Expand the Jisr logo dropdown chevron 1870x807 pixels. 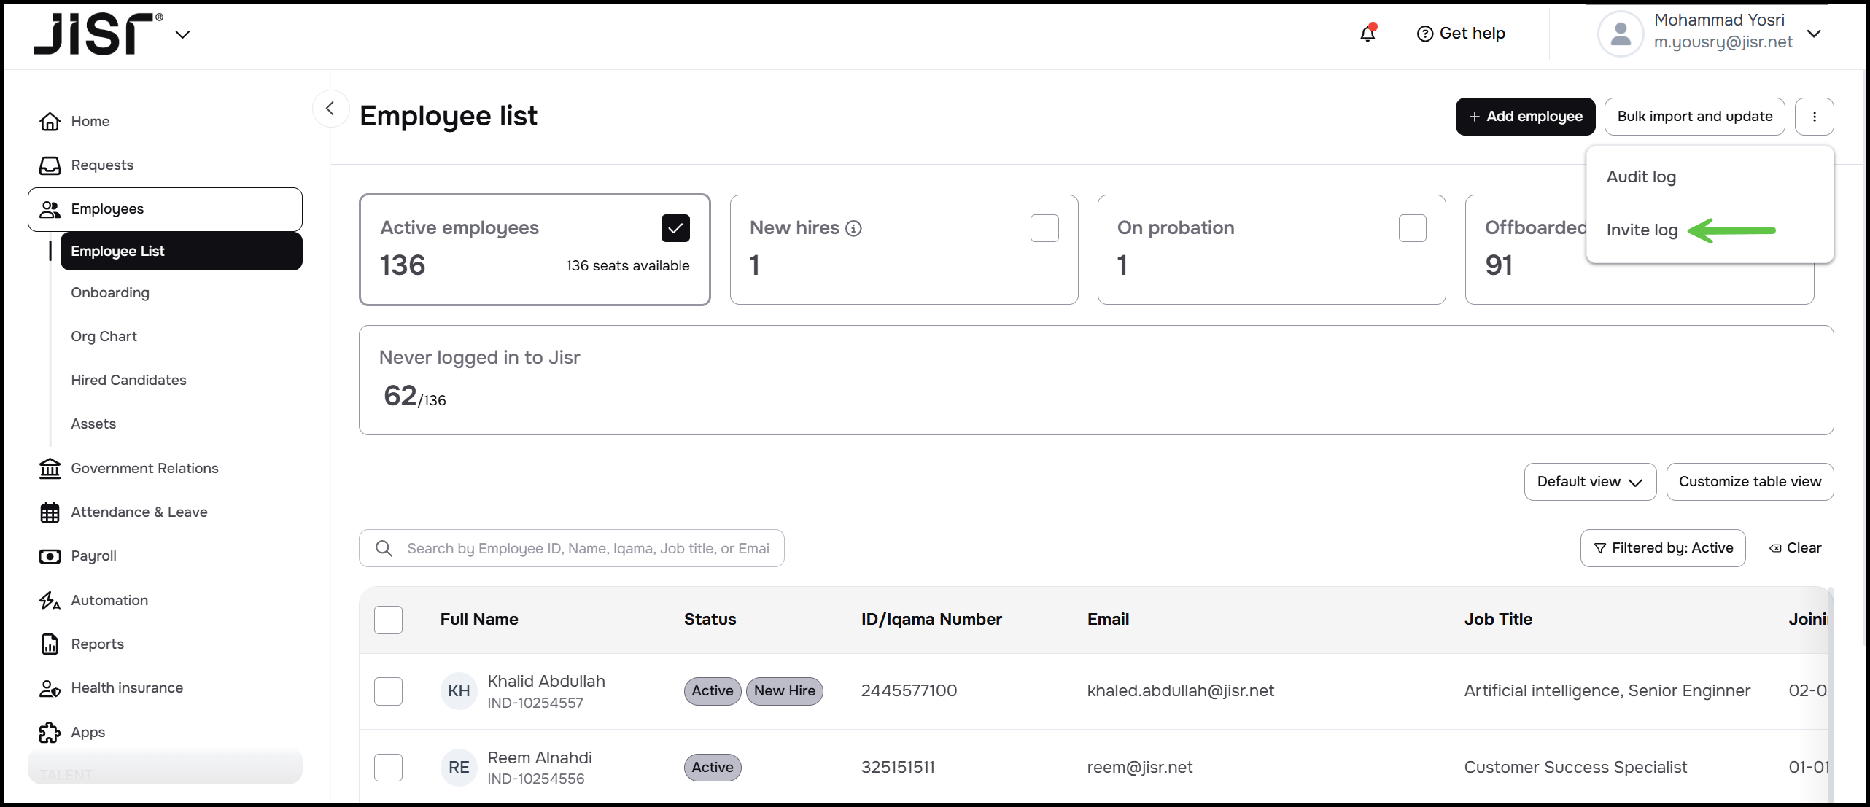pos(182,34)
